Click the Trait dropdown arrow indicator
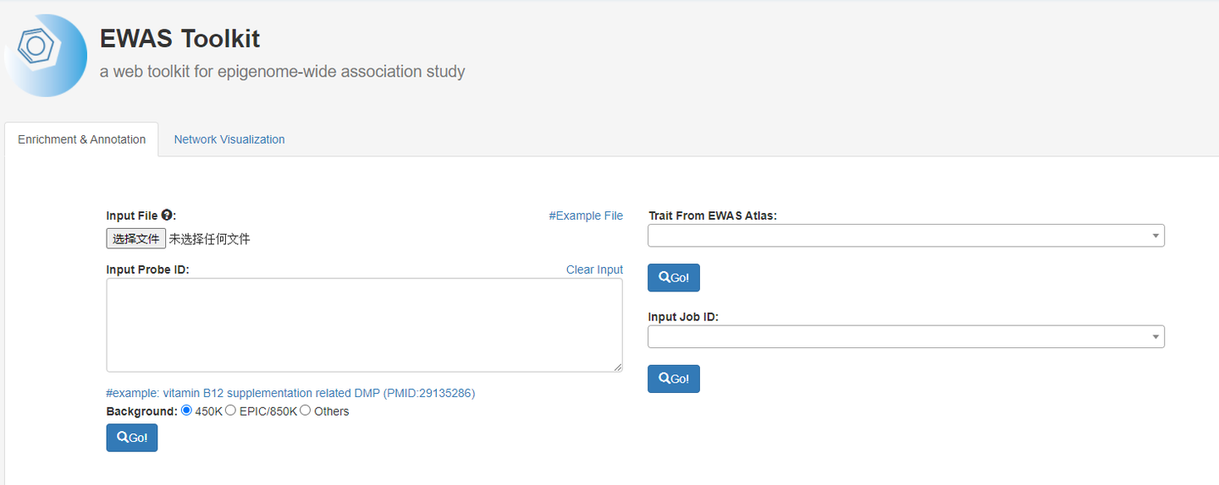 click(1156, 236)
